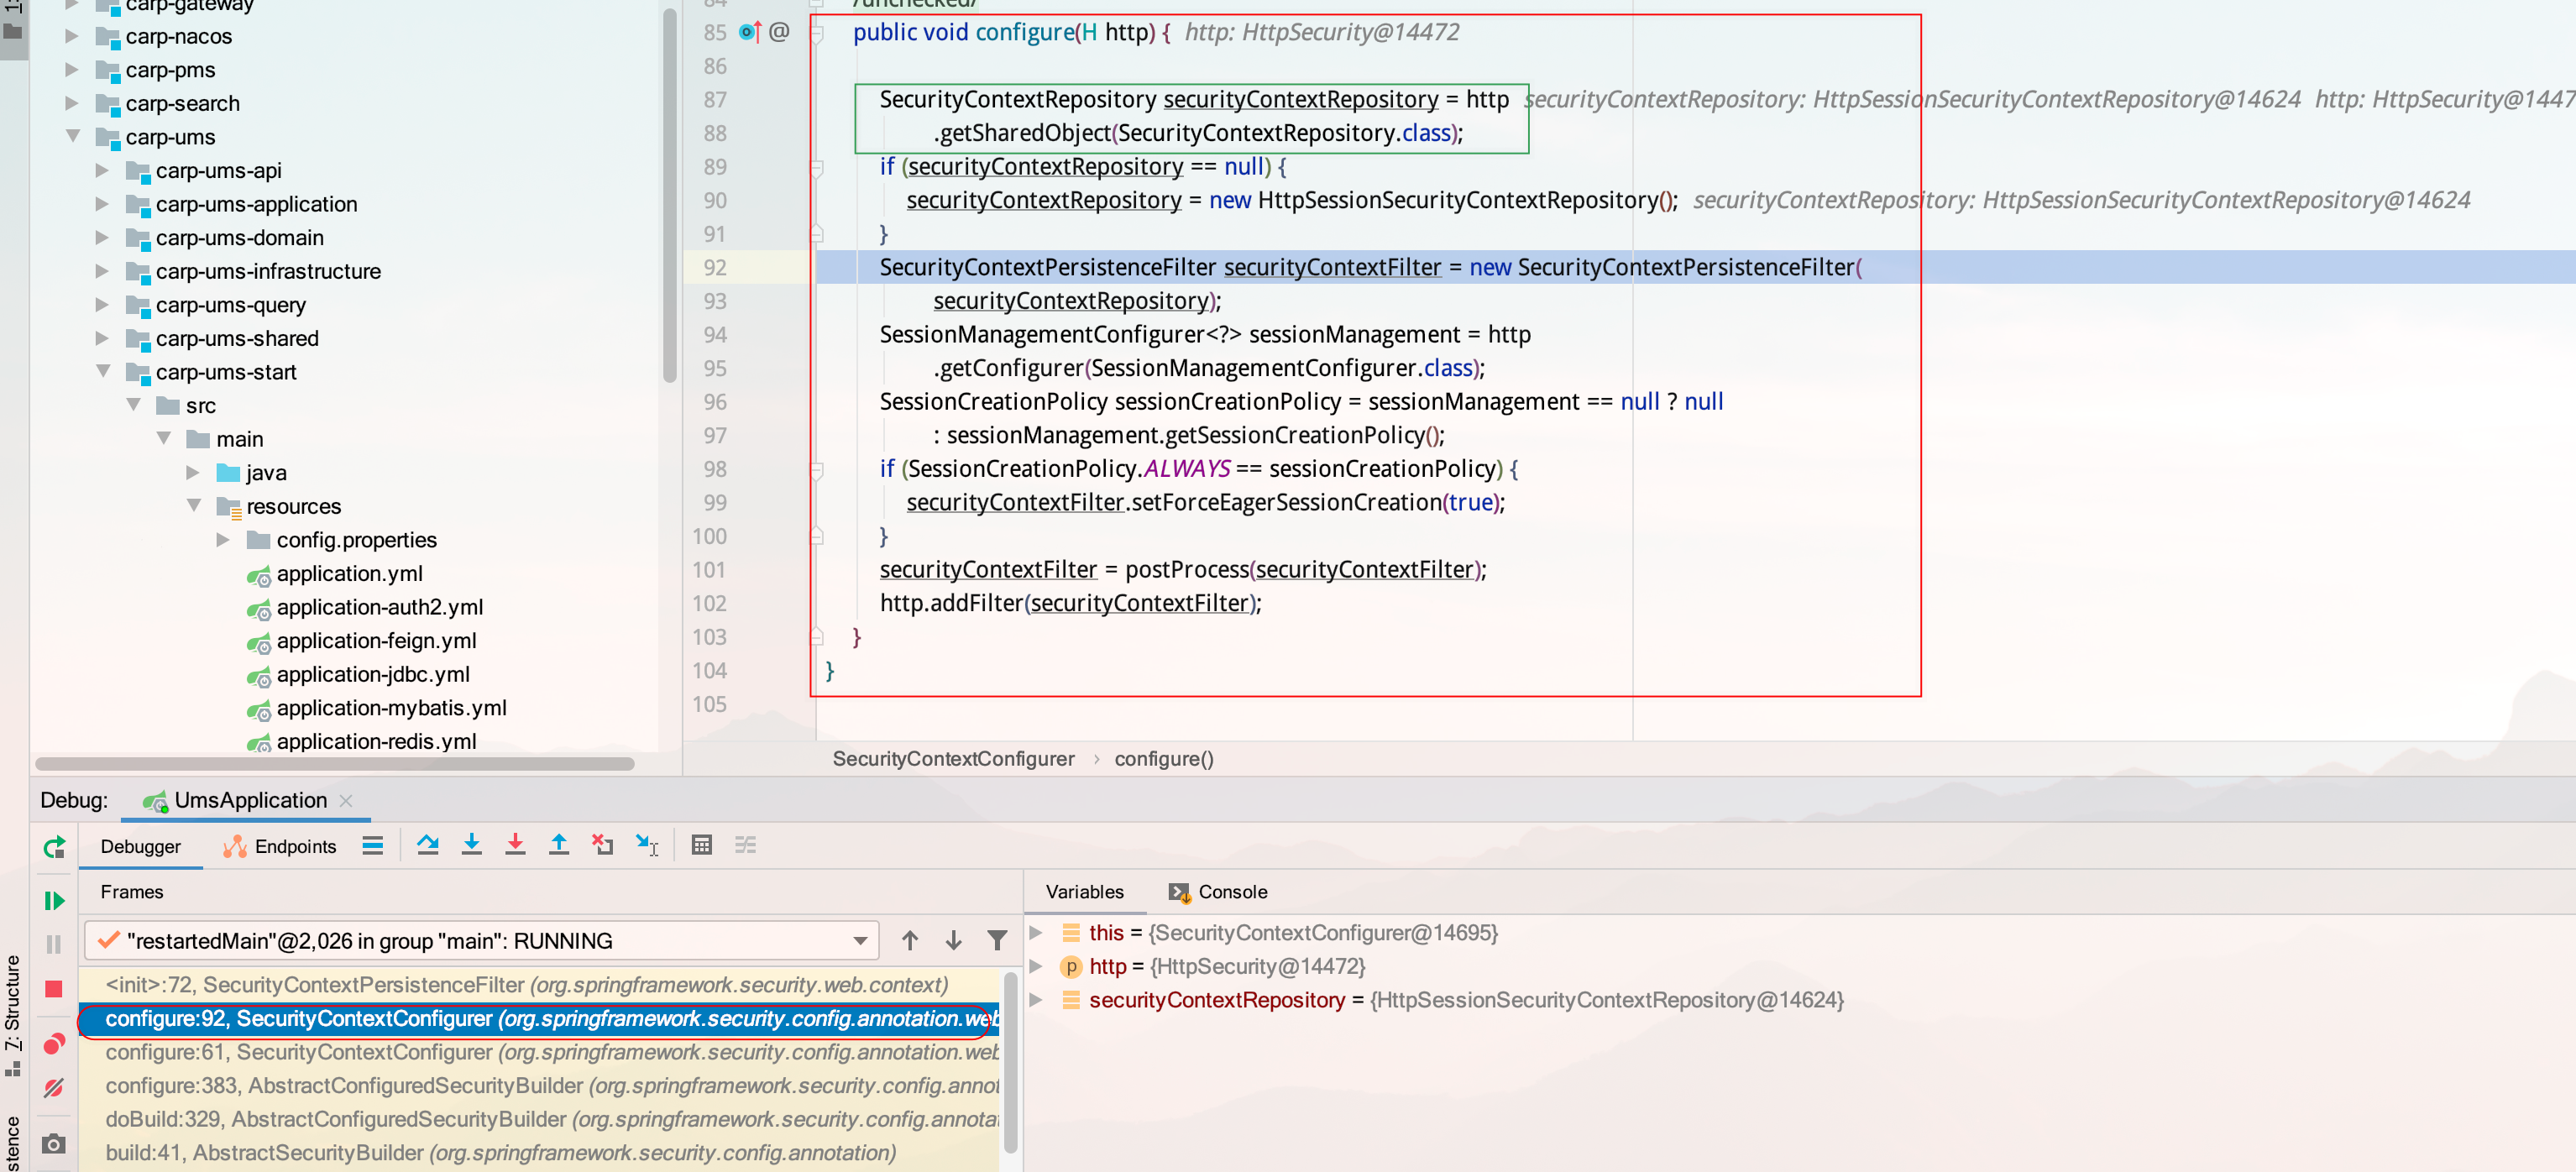
Task: Enable the frames filter in Frames panel
Action: click(x=997, y=940)
